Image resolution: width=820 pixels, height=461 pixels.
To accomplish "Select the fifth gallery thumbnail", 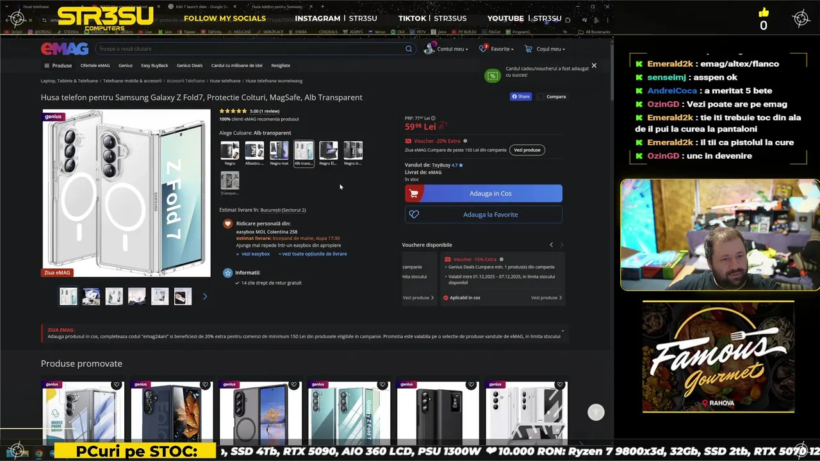I will (160, 296).
